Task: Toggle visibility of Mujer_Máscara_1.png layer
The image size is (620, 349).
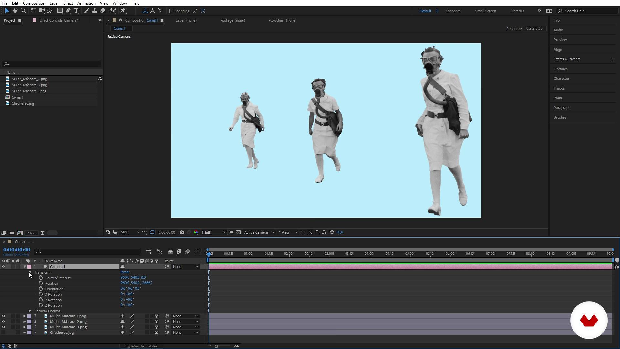Action: (x=4, y=316)
